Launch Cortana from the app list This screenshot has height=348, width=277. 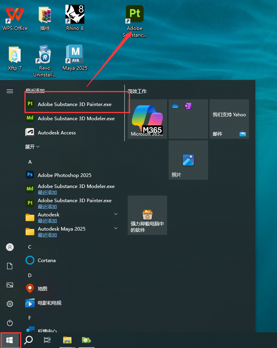pyautogui.click(x=74, y=261)
